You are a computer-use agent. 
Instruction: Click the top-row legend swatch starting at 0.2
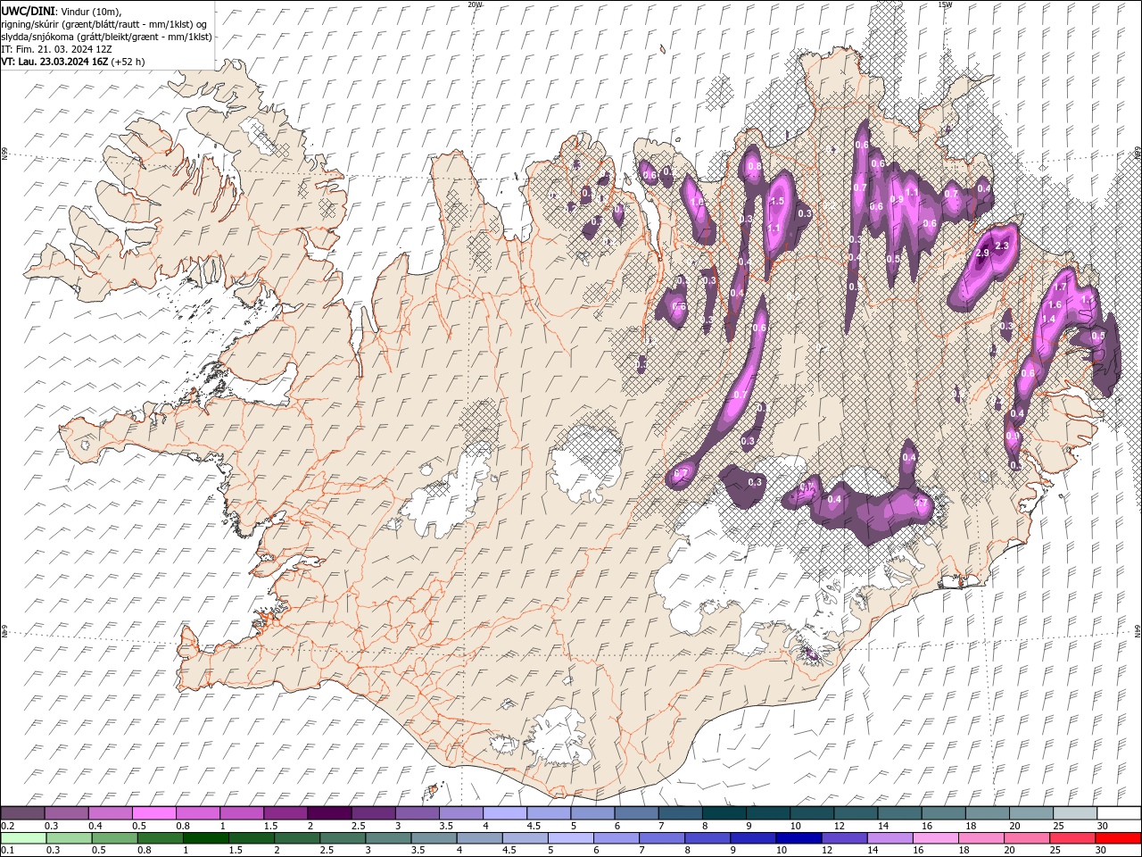pos(22,813)
